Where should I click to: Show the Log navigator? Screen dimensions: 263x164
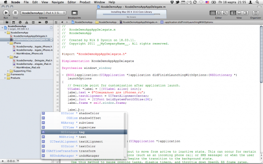46,22
